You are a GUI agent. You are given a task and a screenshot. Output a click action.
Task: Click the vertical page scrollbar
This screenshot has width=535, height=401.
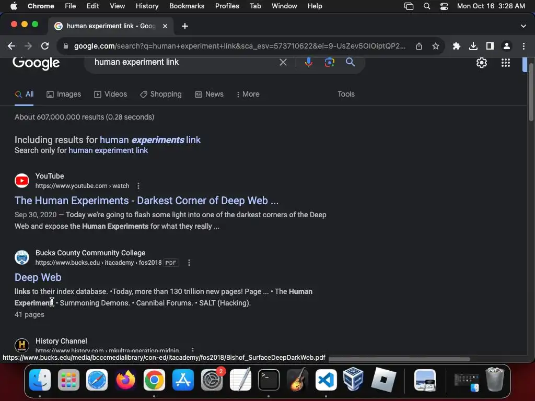(x=531, y=92)
